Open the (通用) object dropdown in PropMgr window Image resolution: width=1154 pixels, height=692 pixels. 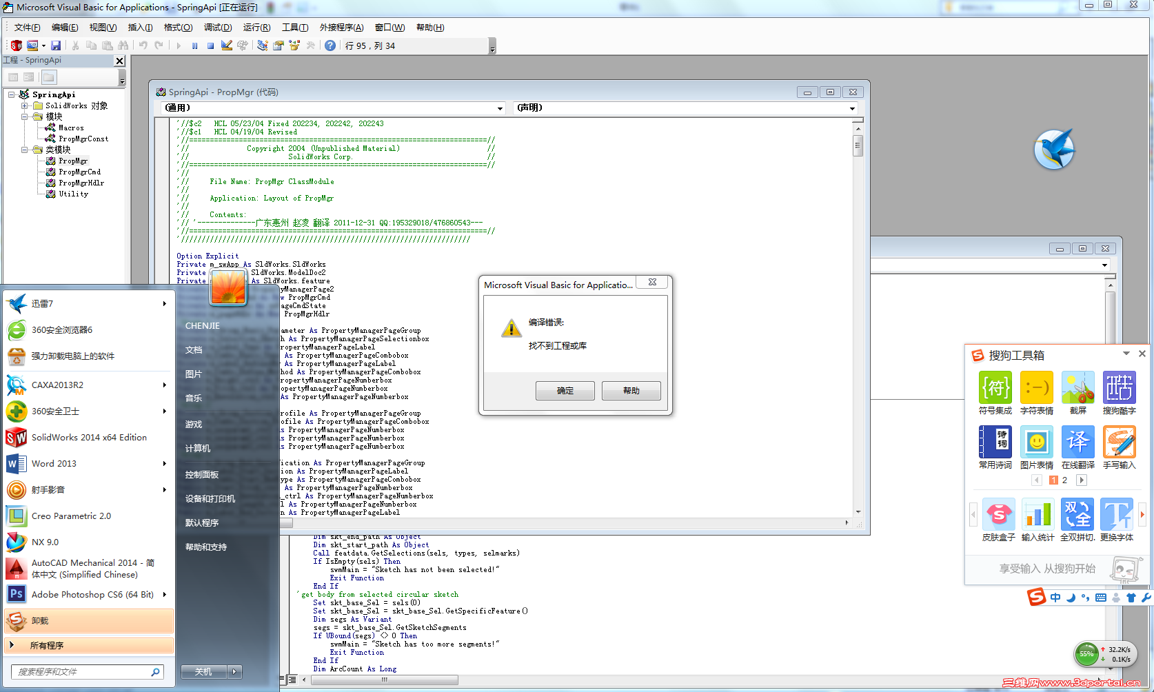[x=500, y=108]
